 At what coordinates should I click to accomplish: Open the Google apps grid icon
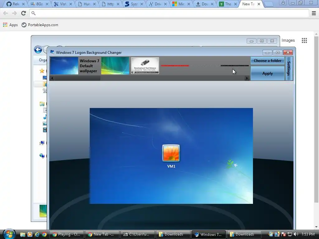tap(304, 40)
